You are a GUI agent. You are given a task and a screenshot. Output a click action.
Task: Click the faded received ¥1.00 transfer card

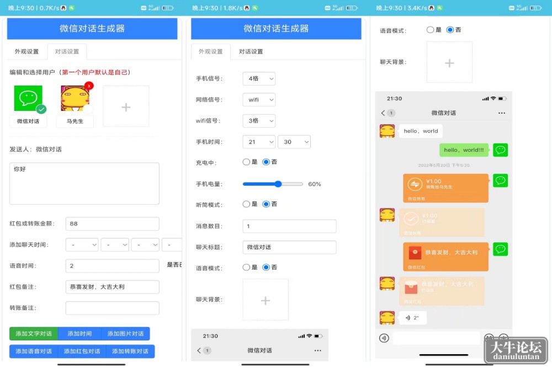[442, 222]
